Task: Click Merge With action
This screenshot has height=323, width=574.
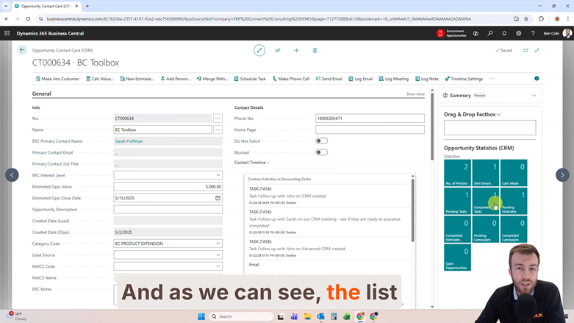Action: pos(212,79)
